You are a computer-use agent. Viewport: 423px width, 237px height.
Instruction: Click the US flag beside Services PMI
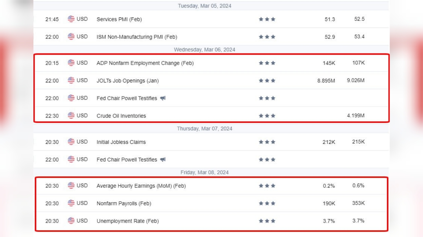[71, 19]
